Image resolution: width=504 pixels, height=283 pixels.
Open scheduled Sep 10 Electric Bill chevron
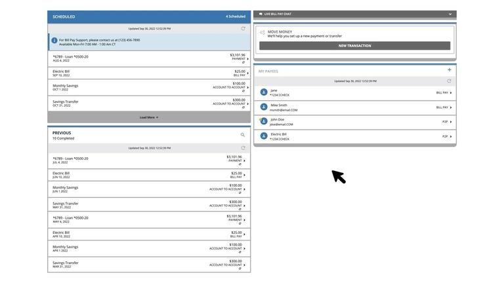[x=247, y=73]
